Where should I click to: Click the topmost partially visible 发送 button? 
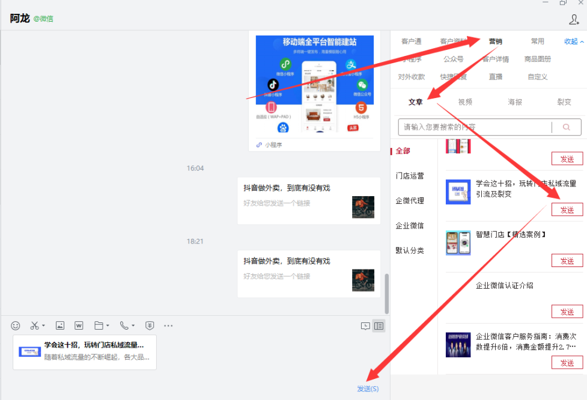[567, 159]
